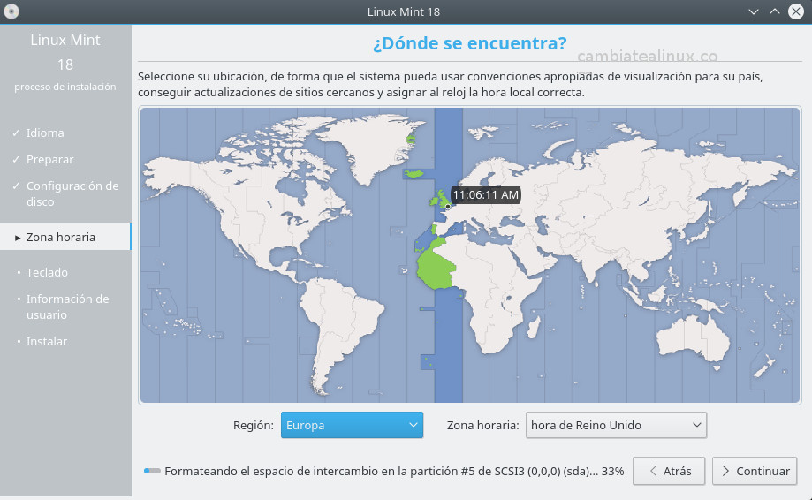Select the Teclado step in sidebar
The height and width of the screenshot is (500, 812).
47,272
